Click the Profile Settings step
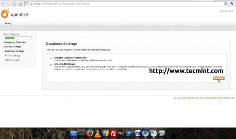 [x=13, y=55]
